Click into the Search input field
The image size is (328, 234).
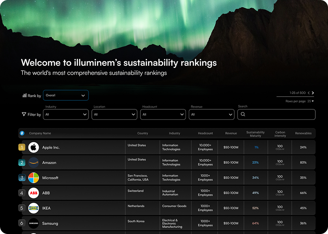click(x=276, y=115)
